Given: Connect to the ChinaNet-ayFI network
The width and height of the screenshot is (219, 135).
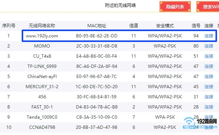Looking at the screenshot, I should [209, 76].
